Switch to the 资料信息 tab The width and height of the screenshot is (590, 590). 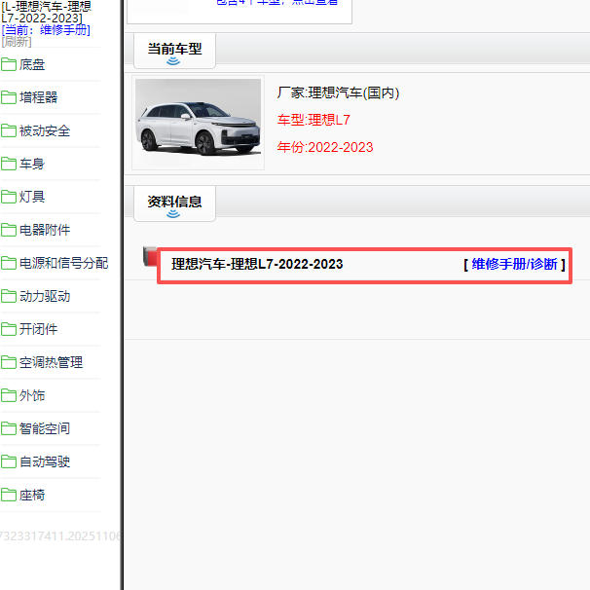pos(174,203)
